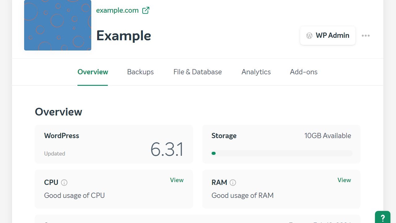Click View in the CPU card

[x=177, y=180]
